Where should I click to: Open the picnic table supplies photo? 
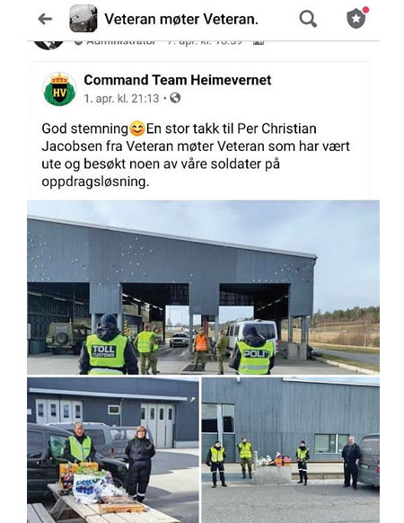[113, 450]
